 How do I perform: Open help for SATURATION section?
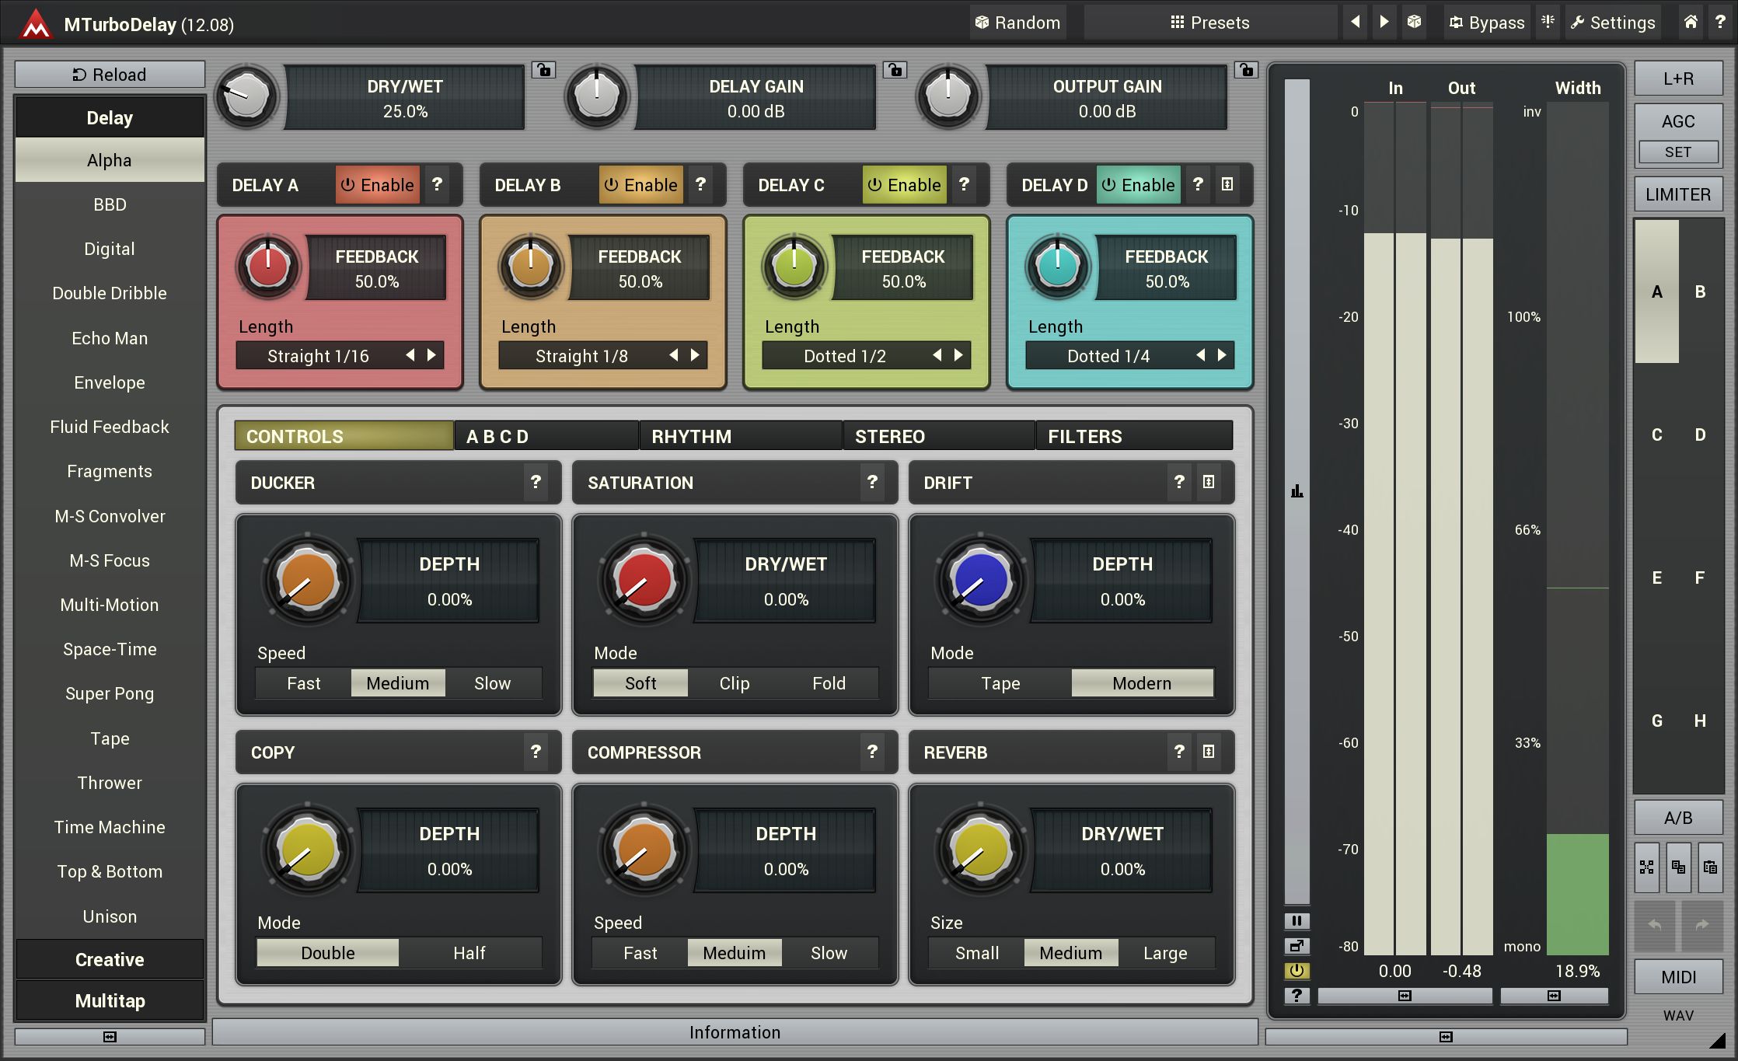tap(872, 482)
